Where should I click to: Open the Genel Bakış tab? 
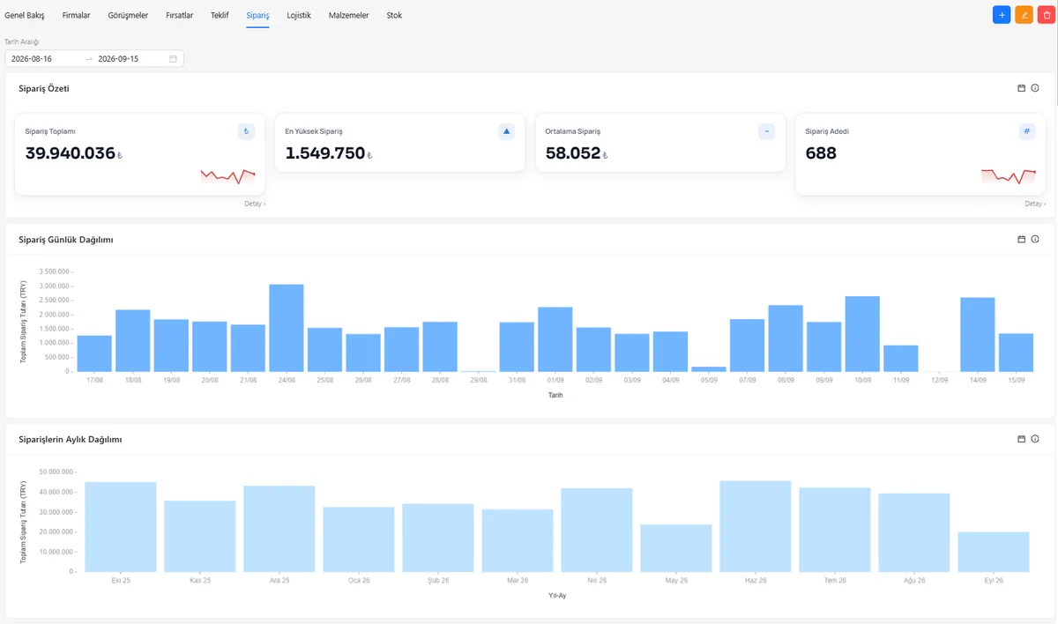[x=25, y=16]
